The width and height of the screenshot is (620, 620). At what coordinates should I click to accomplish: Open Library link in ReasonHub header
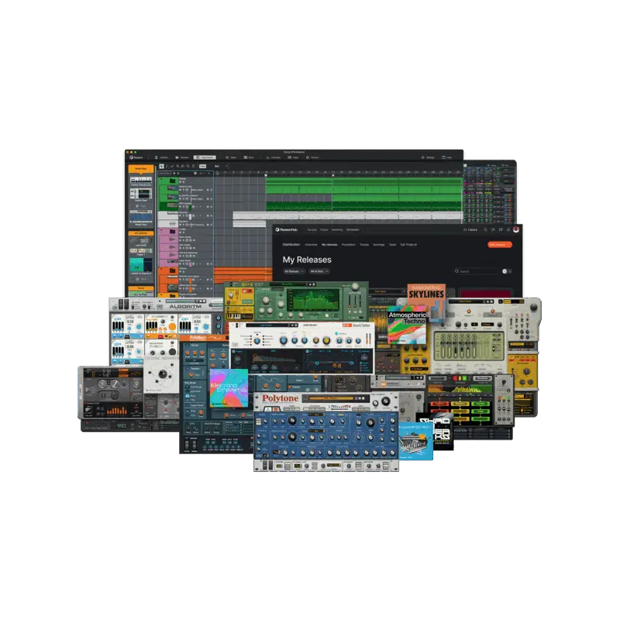tap(470, 229)
